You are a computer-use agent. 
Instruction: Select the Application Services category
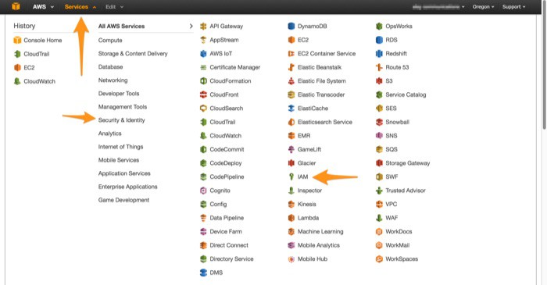point(124,173)
